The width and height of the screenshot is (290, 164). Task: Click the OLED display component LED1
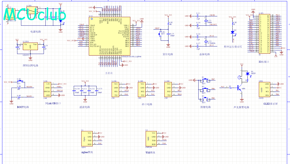pyautogui.click(x=264, y=89)
